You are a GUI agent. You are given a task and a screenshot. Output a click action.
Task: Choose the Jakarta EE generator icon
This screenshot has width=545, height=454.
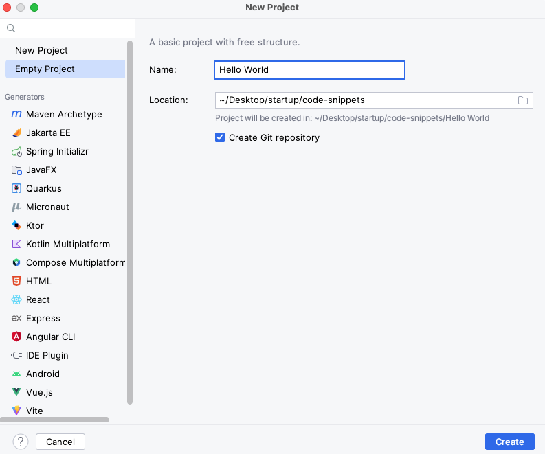pos(16,133)
